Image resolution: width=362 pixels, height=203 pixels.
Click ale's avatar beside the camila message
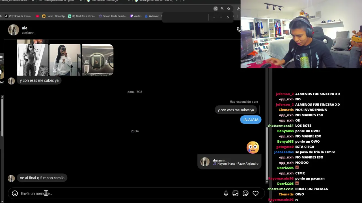11,178
